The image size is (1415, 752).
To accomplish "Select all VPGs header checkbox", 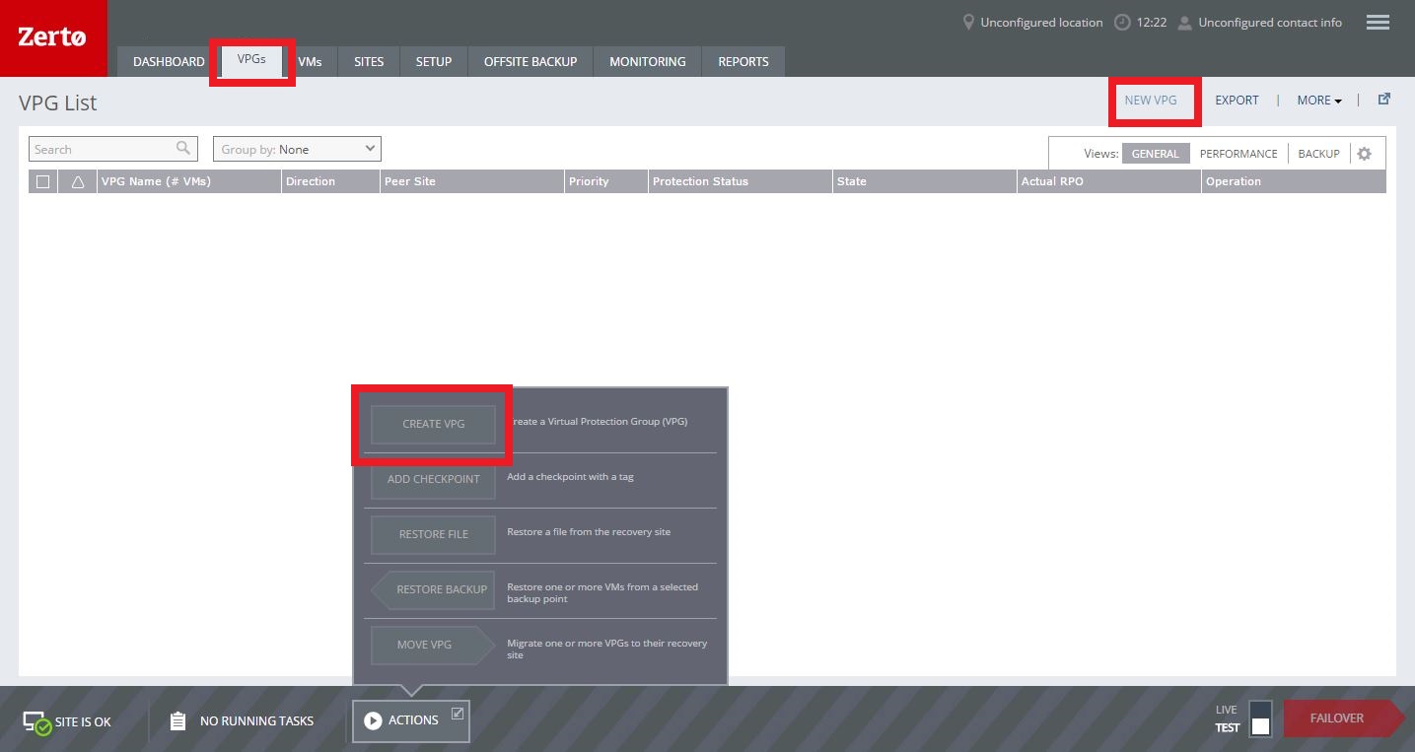I will tap(42, 181).
